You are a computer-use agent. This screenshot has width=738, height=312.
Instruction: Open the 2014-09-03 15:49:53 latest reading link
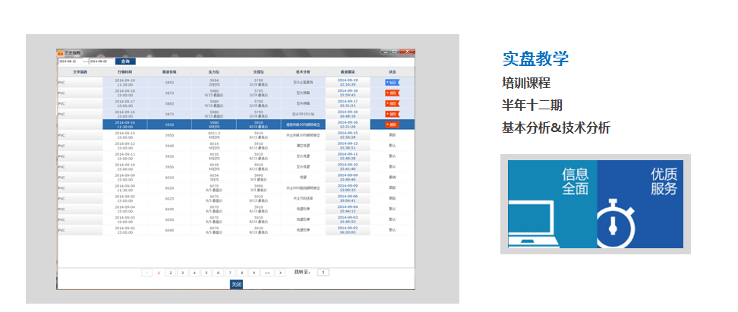click(x=348, y=219)
